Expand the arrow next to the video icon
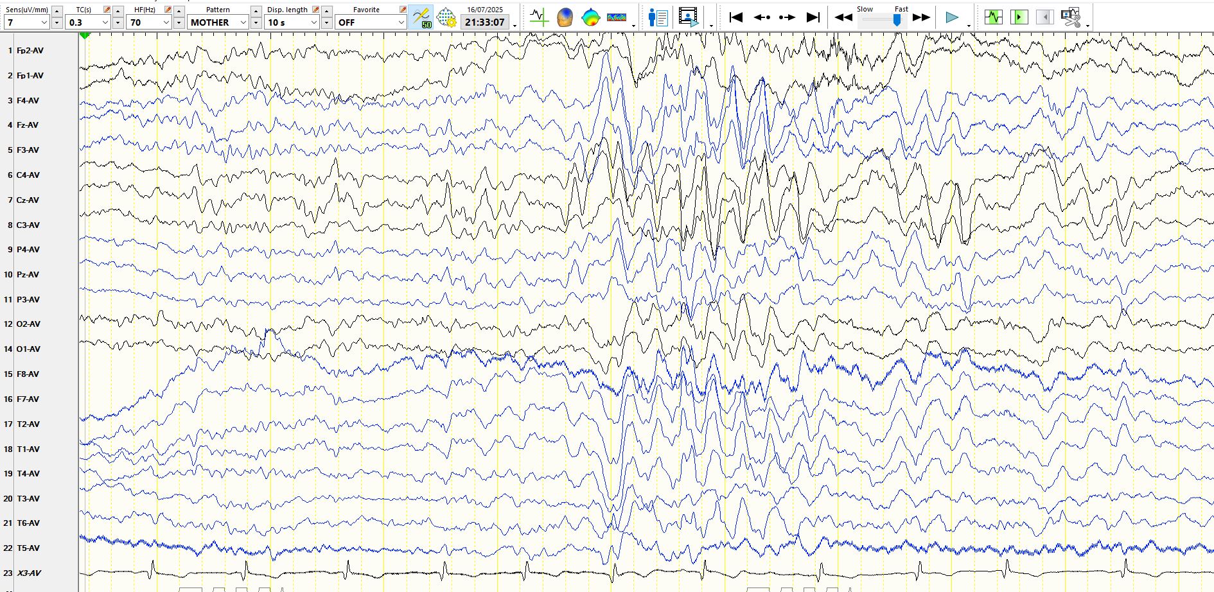The width and height of the screenshot is (1214, 592). point(711,26)
